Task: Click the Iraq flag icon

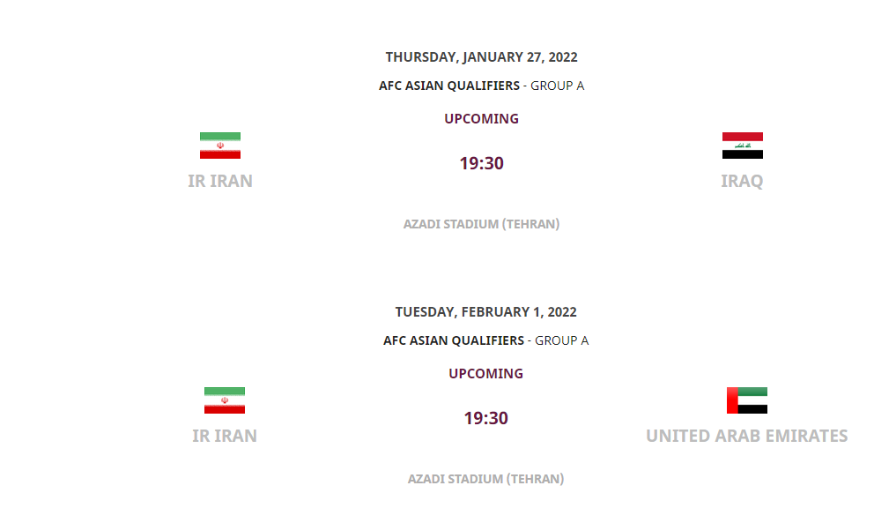Action: coord(743,146)
